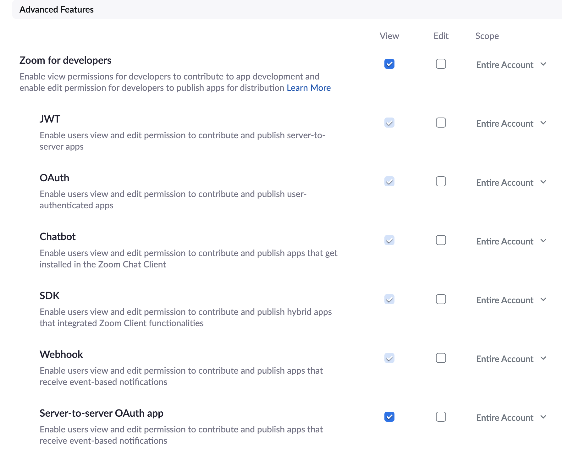This screenshot has height=450, width=562.
Task: Click the Chatbot permission title
Action: (x=58, y=236)
